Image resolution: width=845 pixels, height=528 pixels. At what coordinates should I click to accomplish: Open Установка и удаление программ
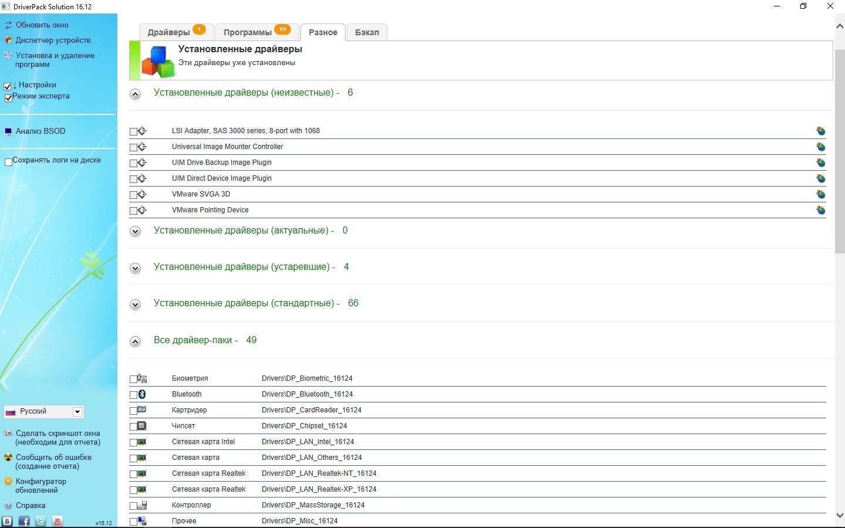click(55, 60)
